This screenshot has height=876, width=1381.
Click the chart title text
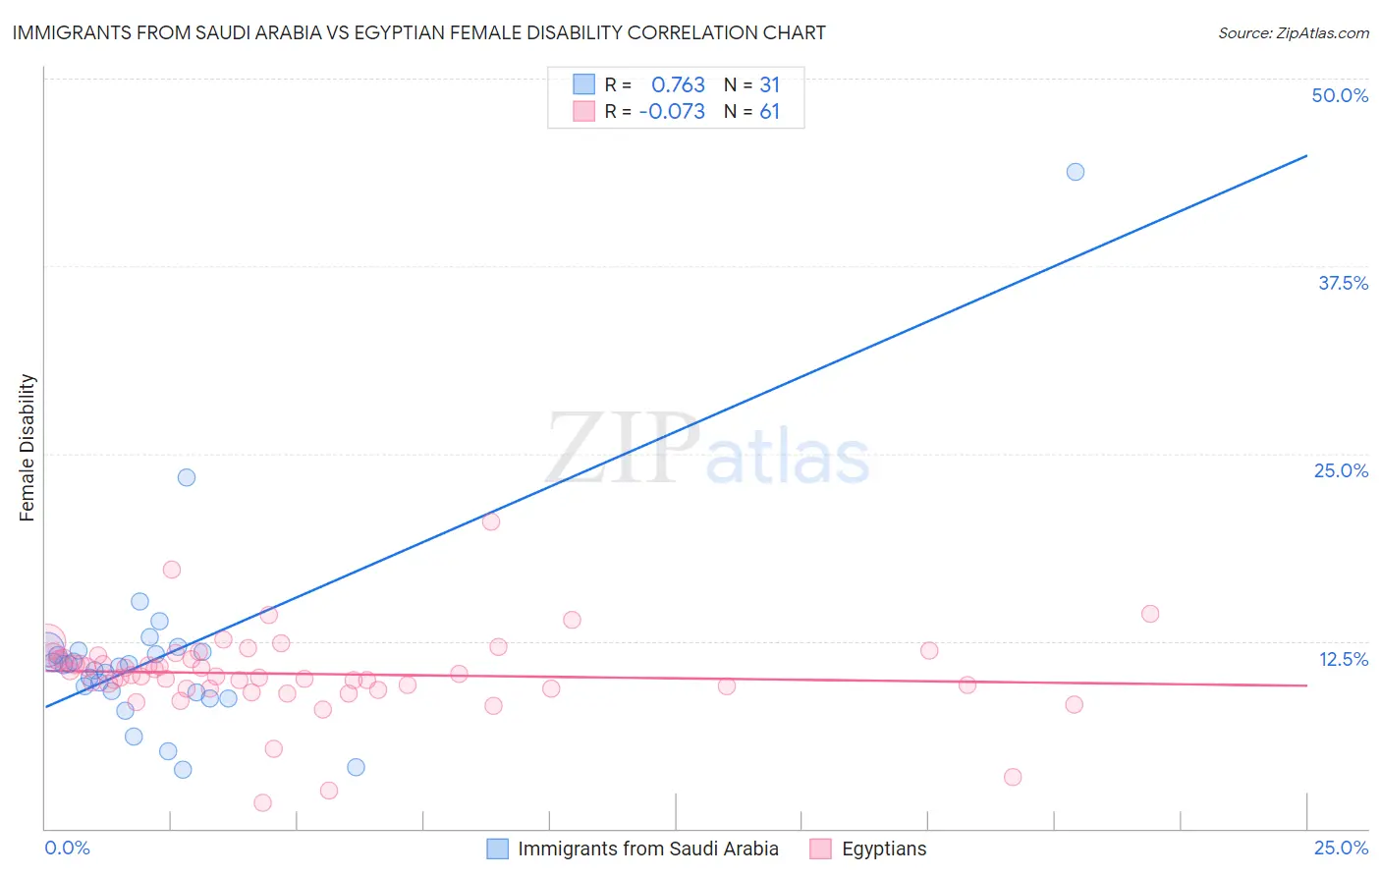(418, 32)
